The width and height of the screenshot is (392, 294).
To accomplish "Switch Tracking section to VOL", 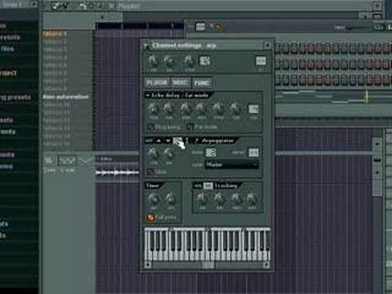I will (198, 186).
